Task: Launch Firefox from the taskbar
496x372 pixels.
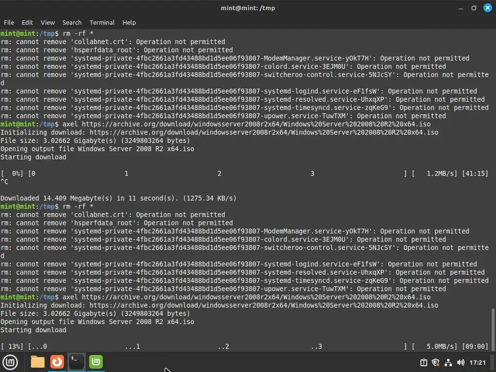Action: [57, 362]
